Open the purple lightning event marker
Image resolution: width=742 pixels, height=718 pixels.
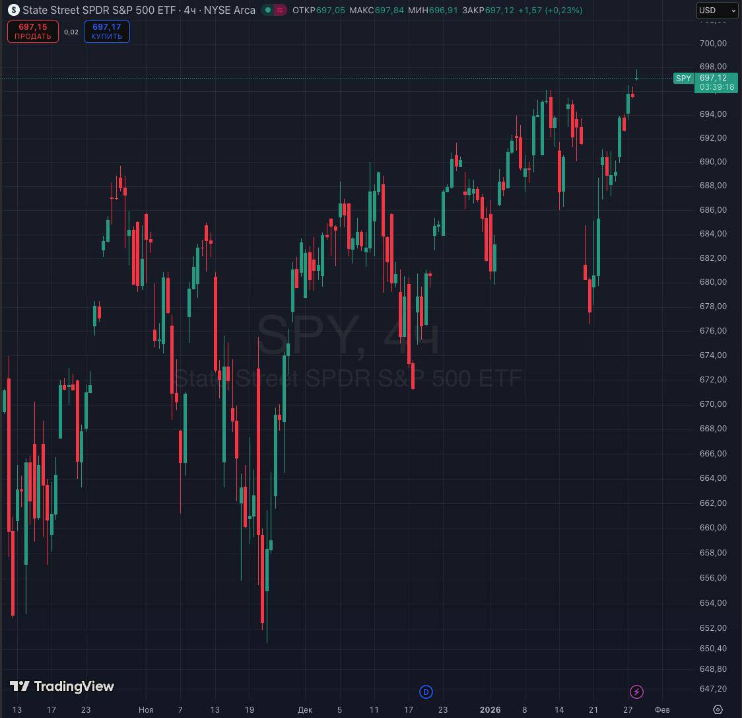[636, 692]
